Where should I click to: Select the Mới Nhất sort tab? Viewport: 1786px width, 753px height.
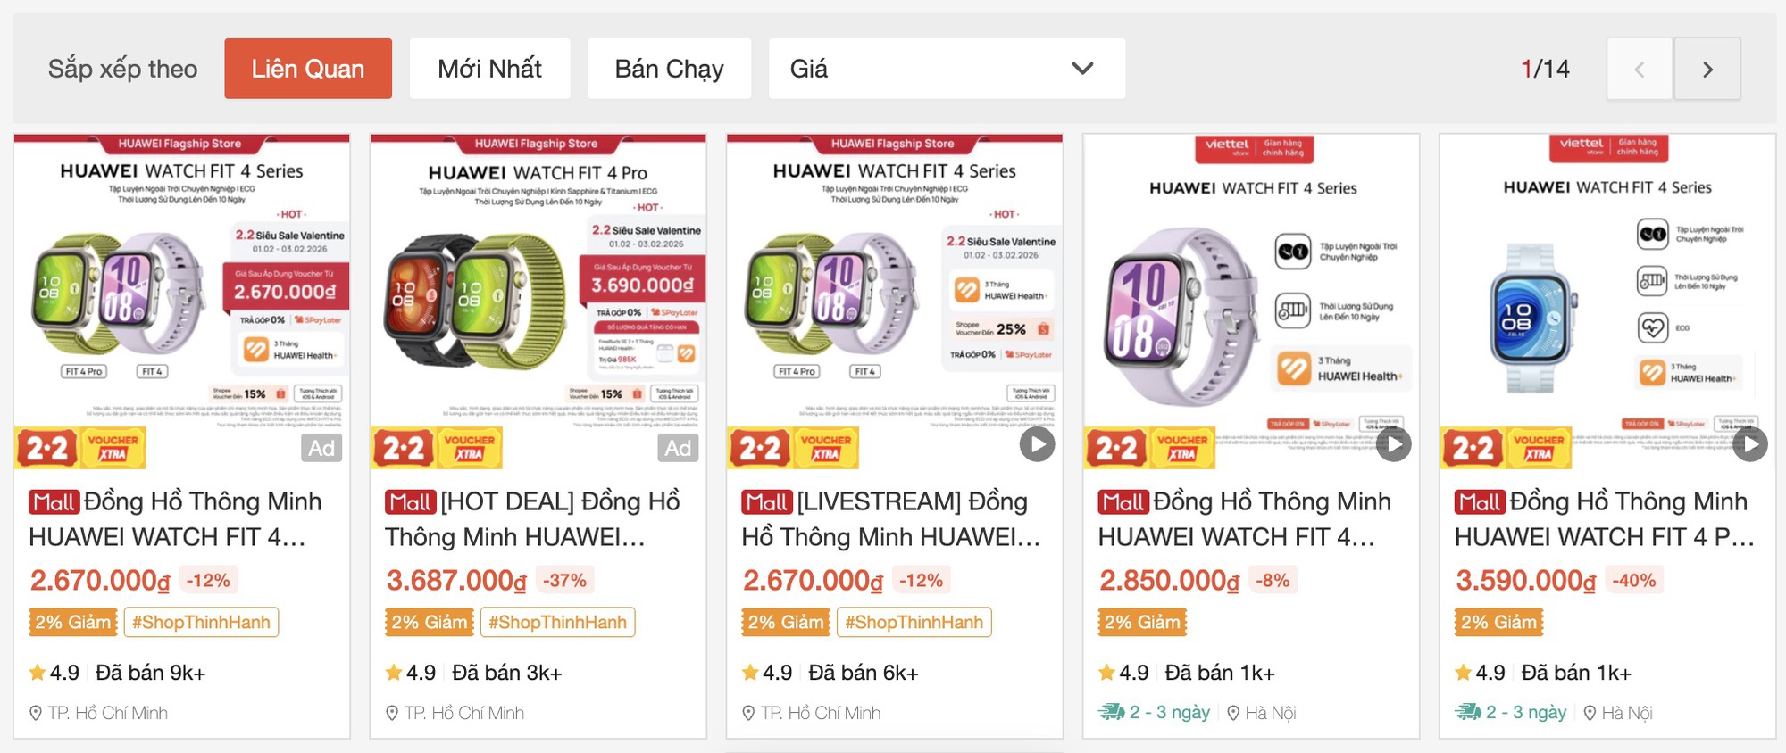[x=489, y=68]
